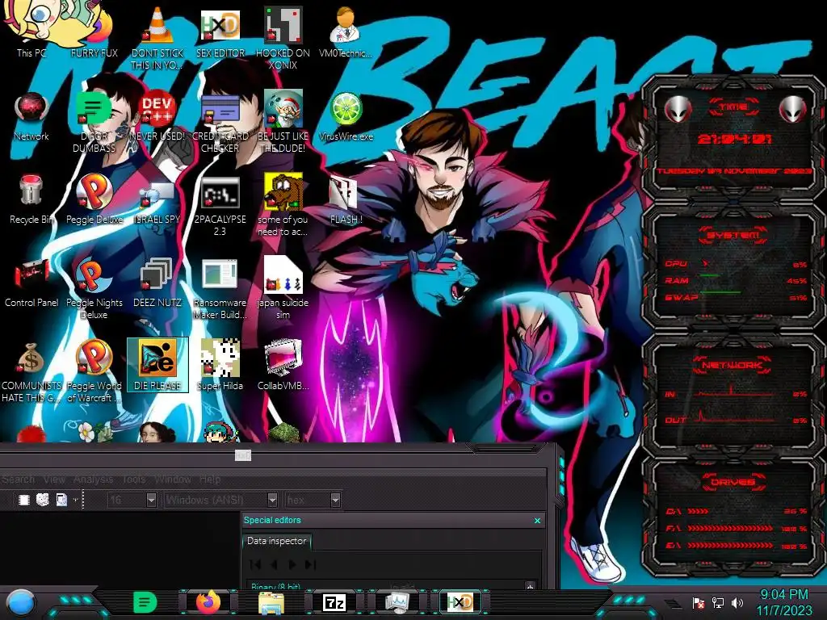Open the Analysis menu in HxD
Viewport: 827px width, 620px height.
[93, 480]
